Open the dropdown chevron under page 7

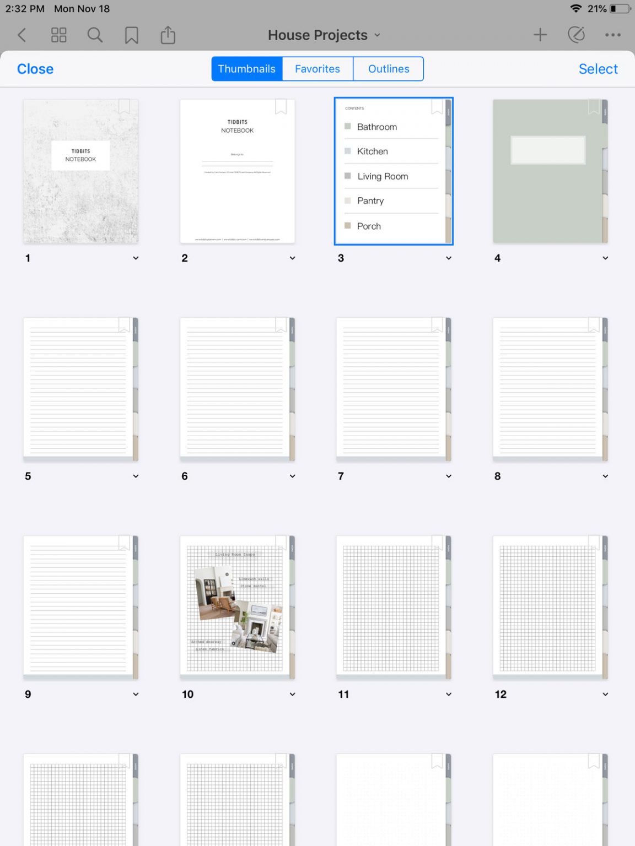[x=449, y=476]
